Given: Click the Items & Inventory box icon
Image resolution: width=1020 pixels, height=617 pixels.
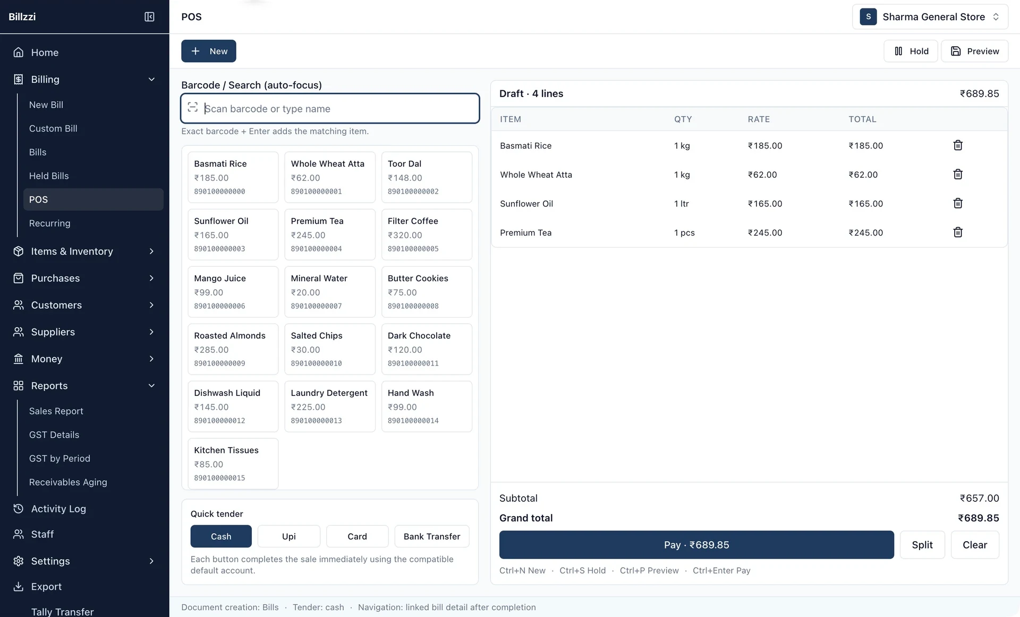Looking at the screenshot, I should click(19, 251).
